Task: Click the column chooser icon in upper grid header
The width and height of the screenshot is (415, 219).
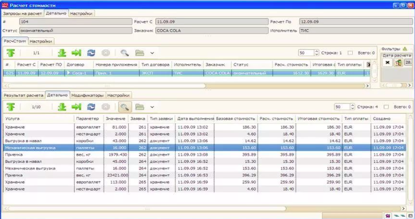Action: click(x=368, y=64)
